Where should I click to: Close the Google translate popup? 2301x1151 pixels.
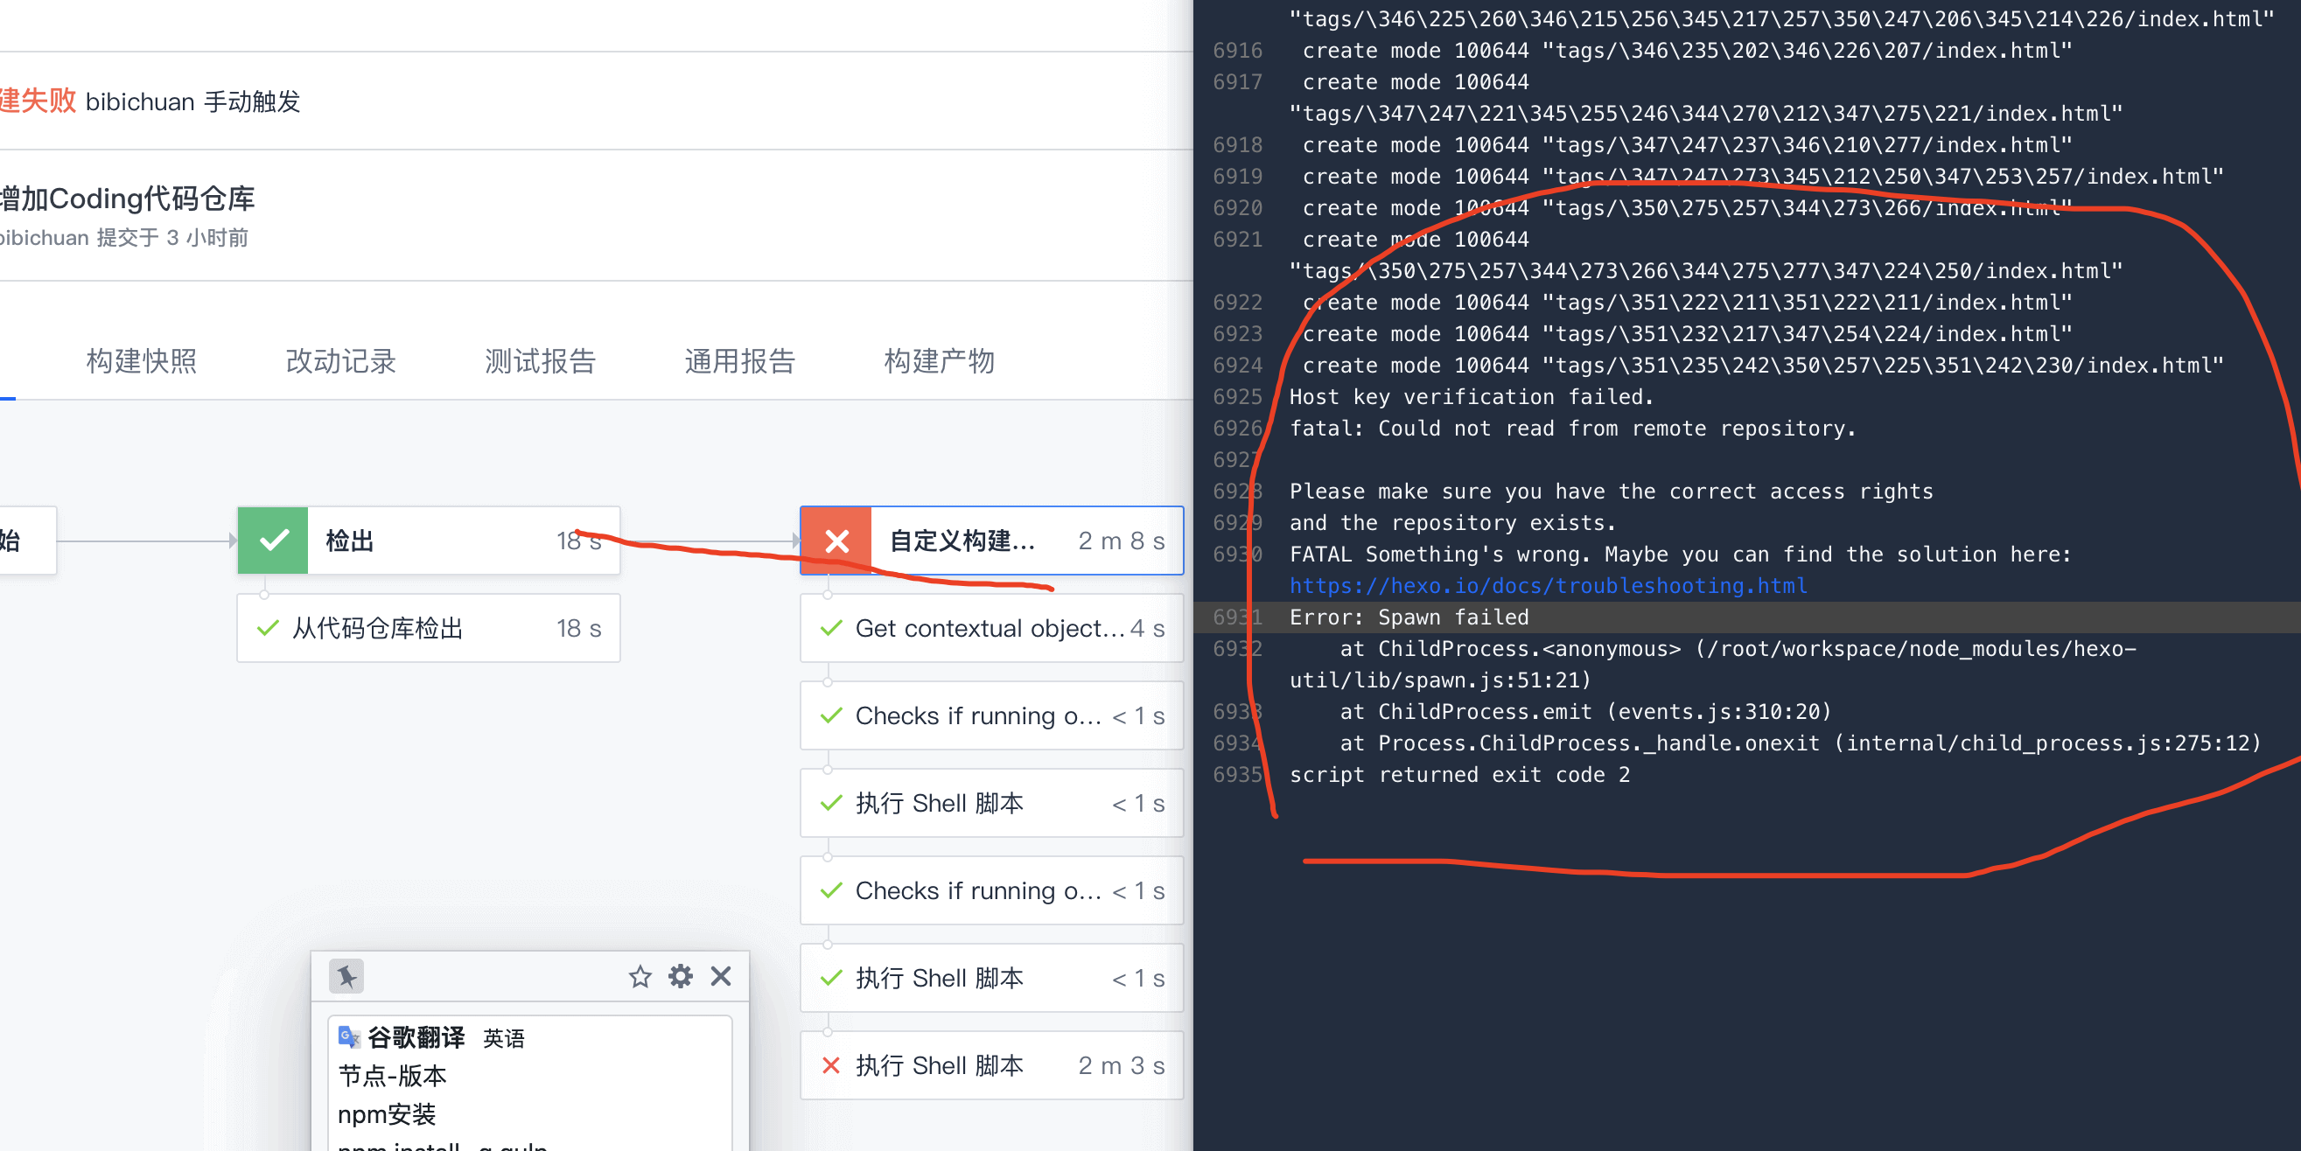721,976
